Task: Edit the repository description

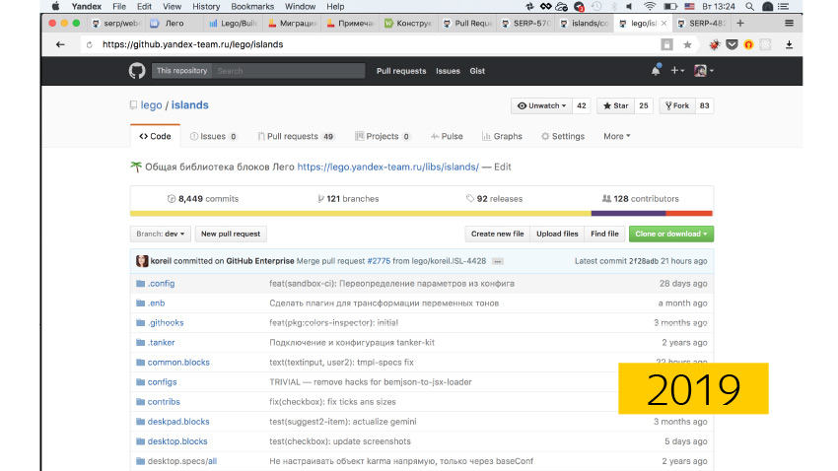Action: [x=503, y=167]
